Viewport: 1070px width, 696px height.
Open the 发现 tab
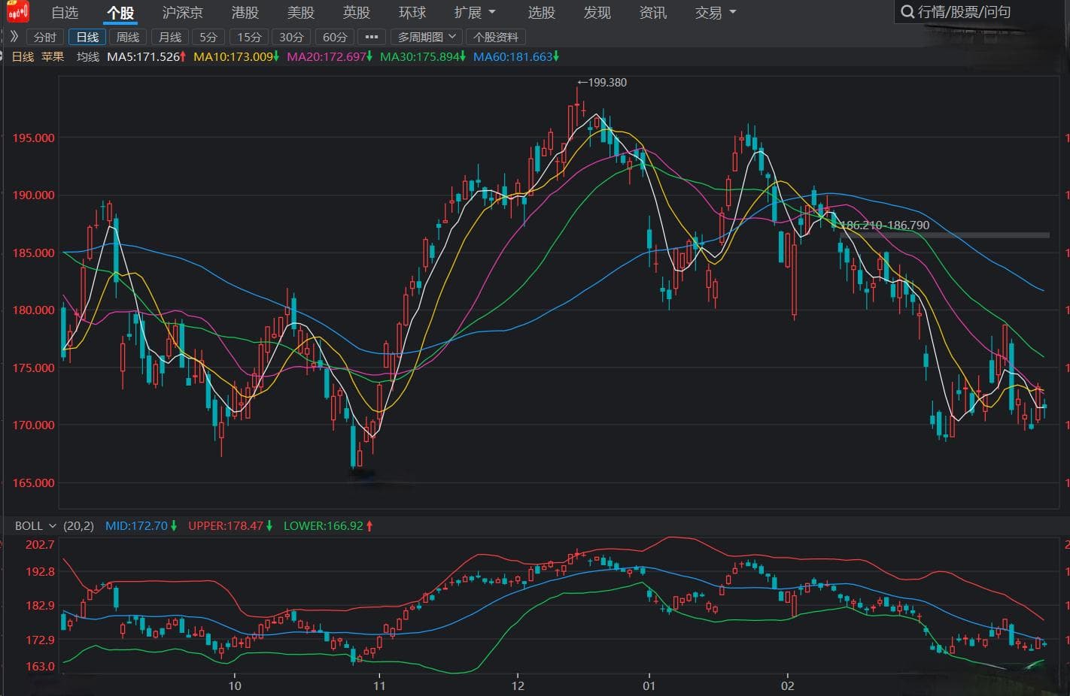click(597, 13)
